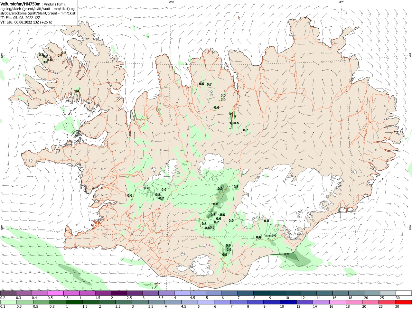Click the 'slydda/snjókoma' legend description line

tap(38, 13)
